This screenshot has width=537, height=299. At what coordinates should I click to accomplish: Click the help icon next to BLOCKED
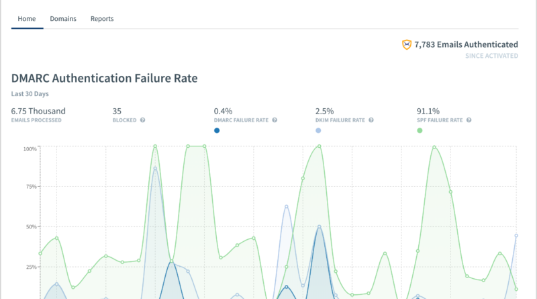point(142,120)
